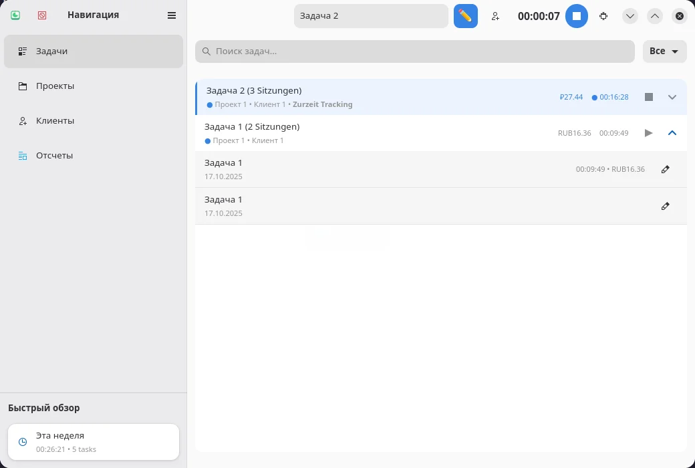
Task: Click the green moon icon in sidebar header
Action: pyautogui.click(x=15, y=15)
